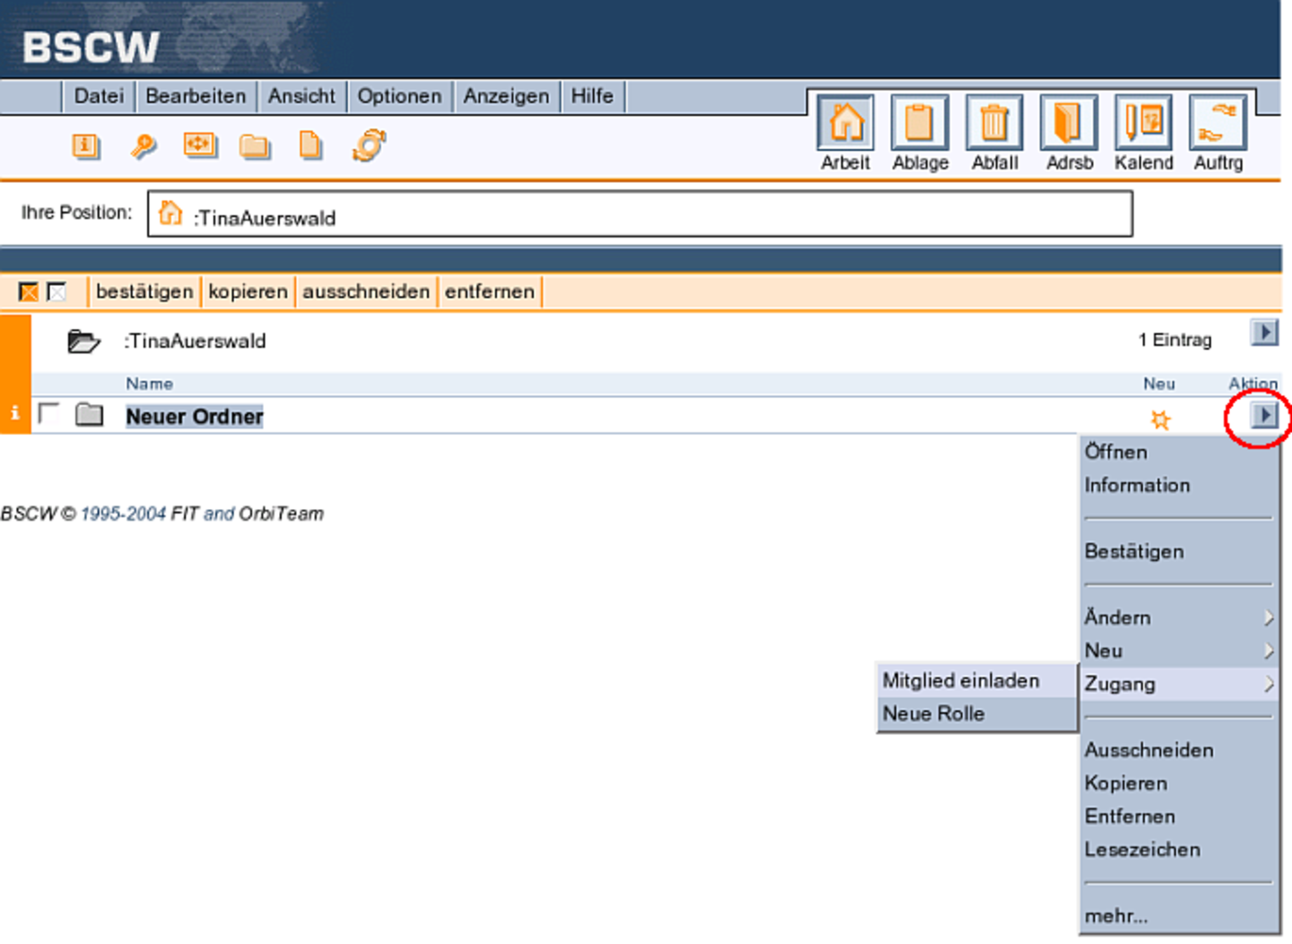Open the Ablage clipboard icon
The height and width of the screenshot is (944, 1292).
tap(920, 124)
